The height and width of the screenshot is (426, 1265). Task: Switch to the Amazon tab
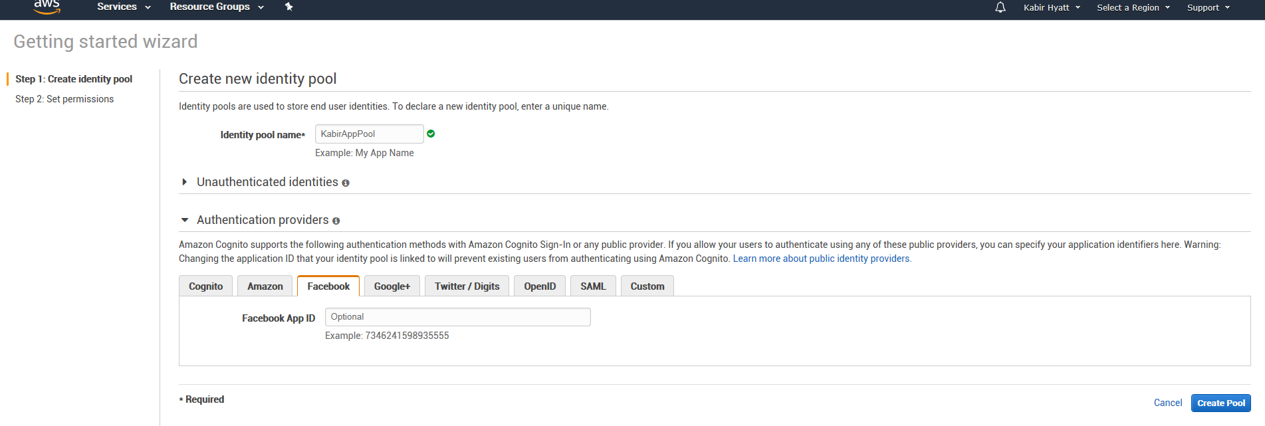(x=265, y=286)
